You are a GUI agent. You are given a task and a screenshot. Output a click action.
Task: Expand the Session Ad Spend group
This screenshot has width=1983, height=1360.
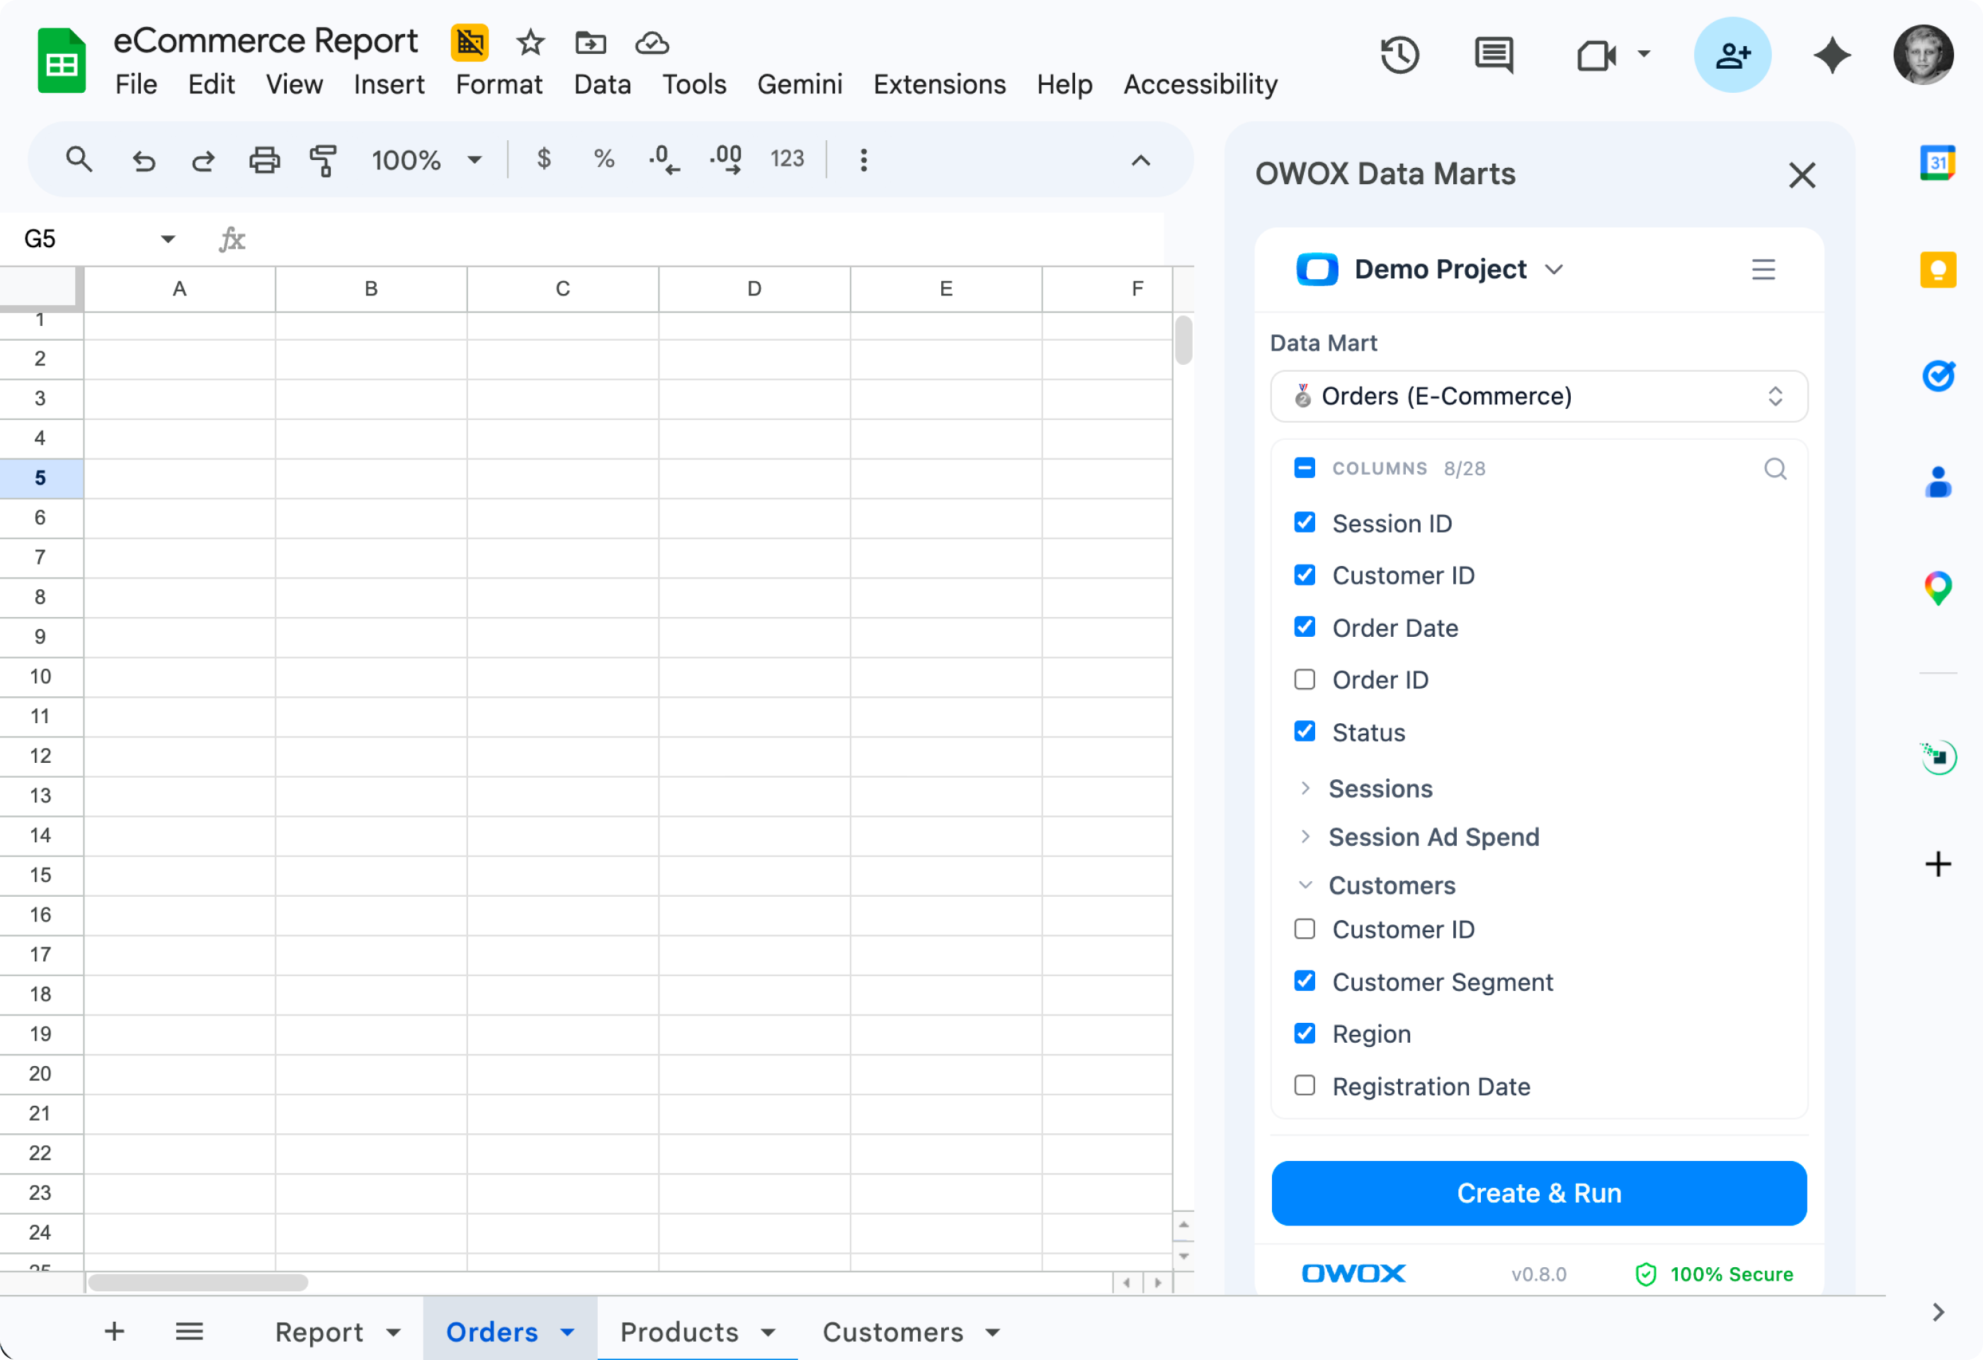click(x=1305, y=837)
